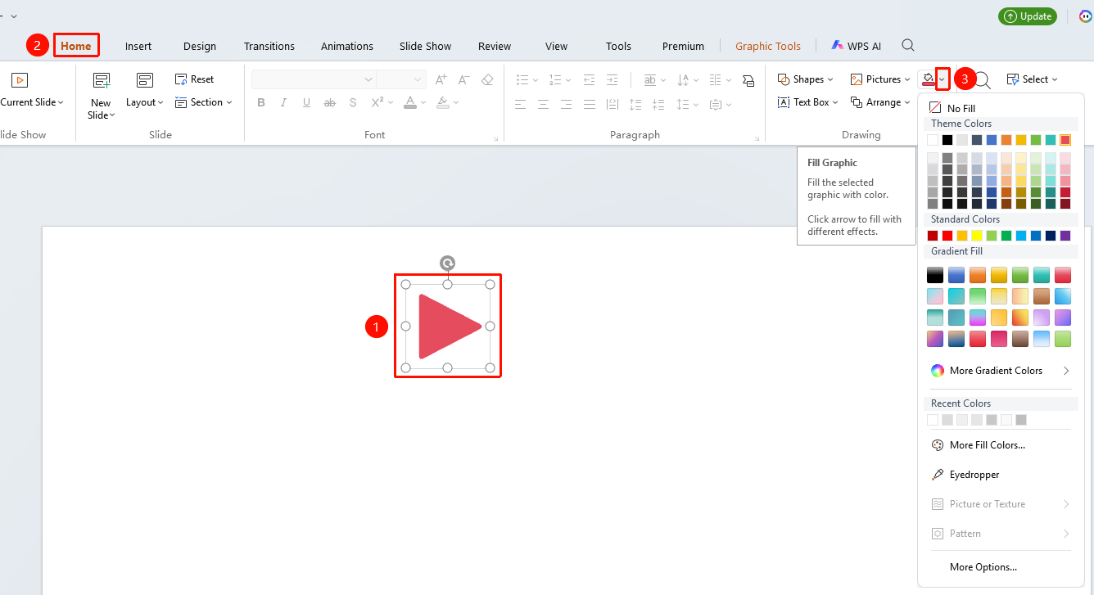This screenshot has width=1094, height=595.
Task: Toggle Bold text formatting
Action: coord(261,102)
